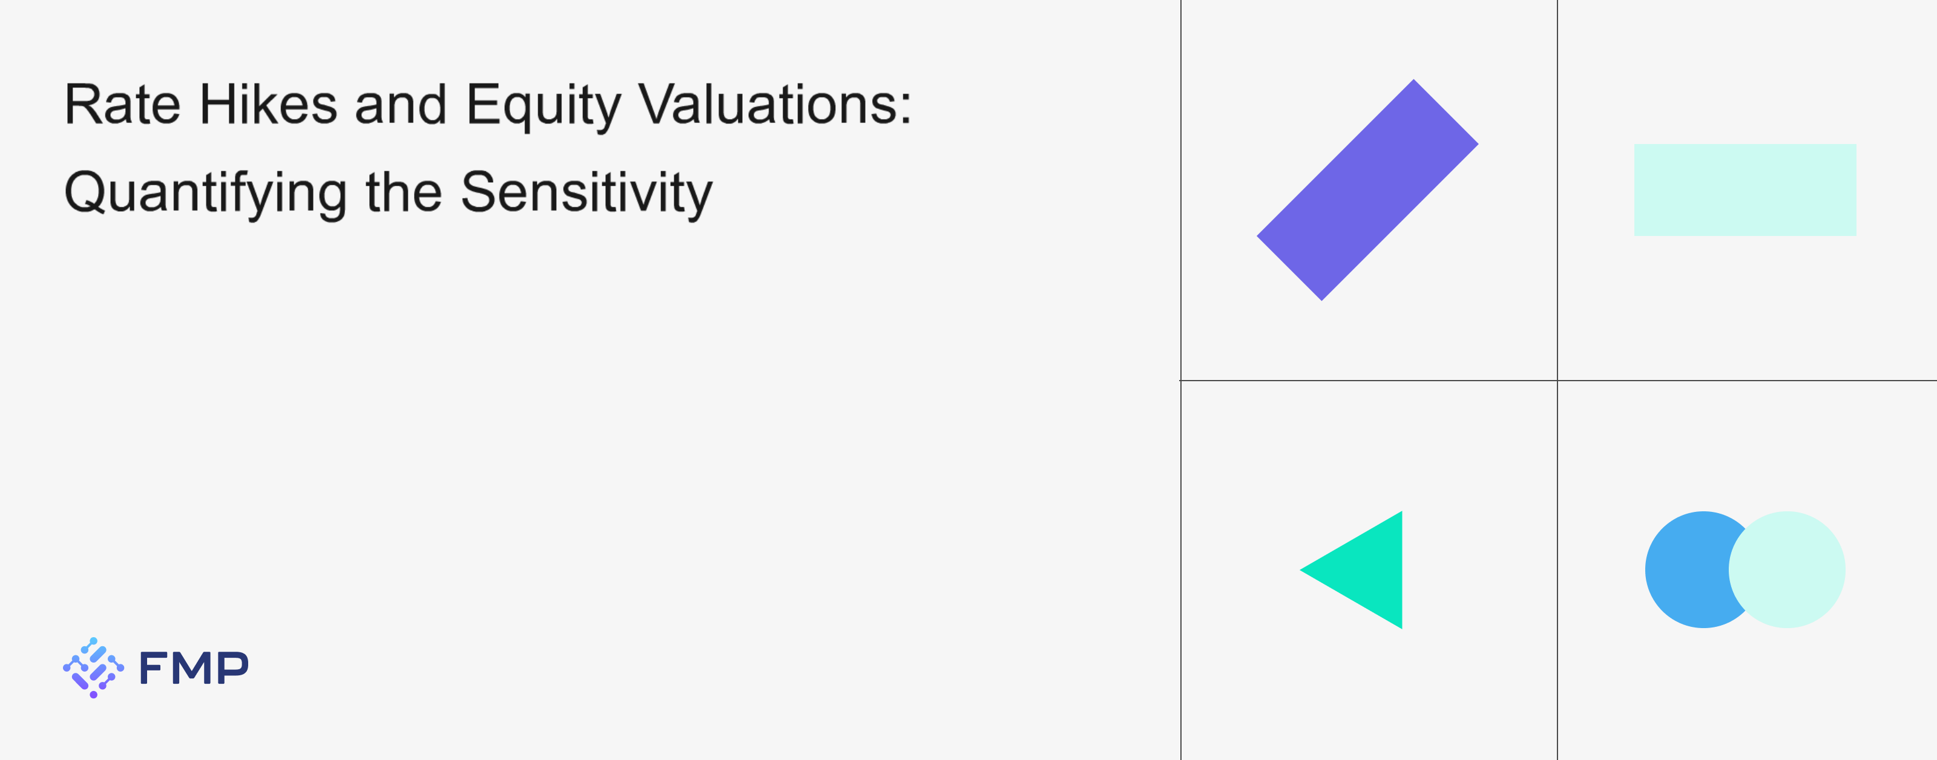Click the word "Rate" in the title
Image resolution: width=1937 pixels, height=760 pixels.
click(x=122, y=105)
